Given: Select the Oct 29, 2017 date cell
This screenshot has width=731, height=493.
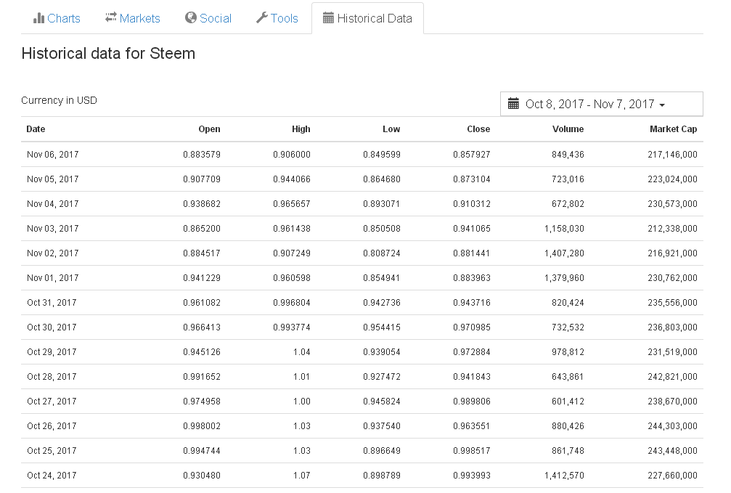Looking at the screenshot, I should (52, 352).
